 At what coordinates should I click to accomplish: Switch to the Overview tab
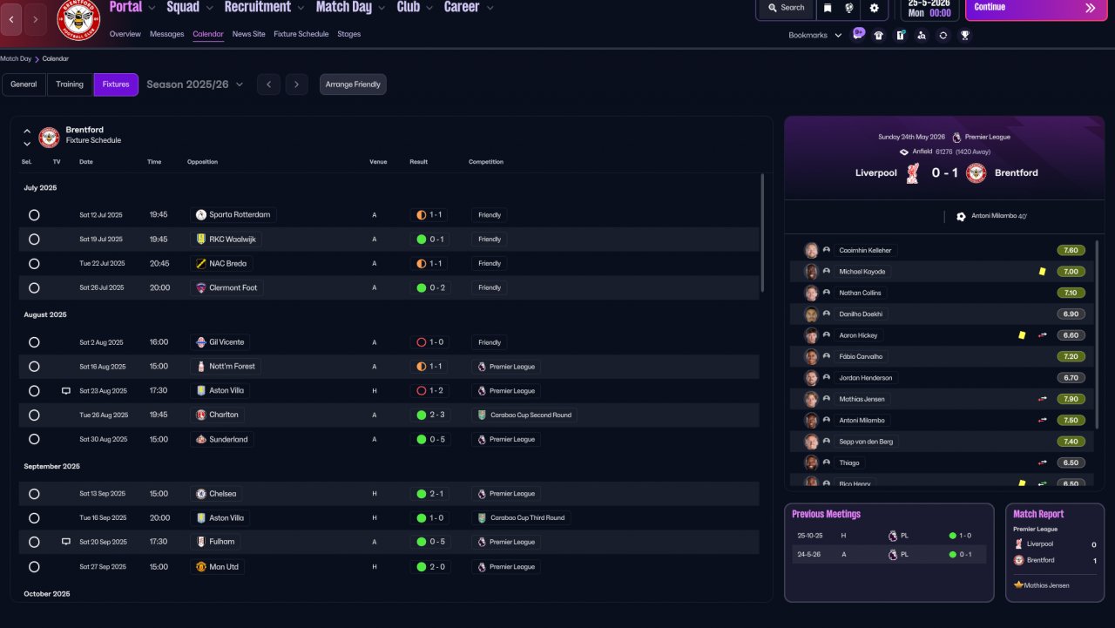(125, 34)
